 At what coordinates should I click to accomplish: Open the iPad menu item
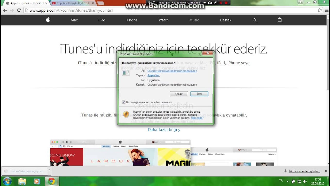(x=102, y=20)
